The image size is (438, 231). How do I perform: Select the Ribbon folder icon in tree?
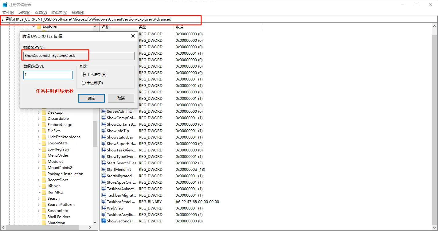[44, 186]
